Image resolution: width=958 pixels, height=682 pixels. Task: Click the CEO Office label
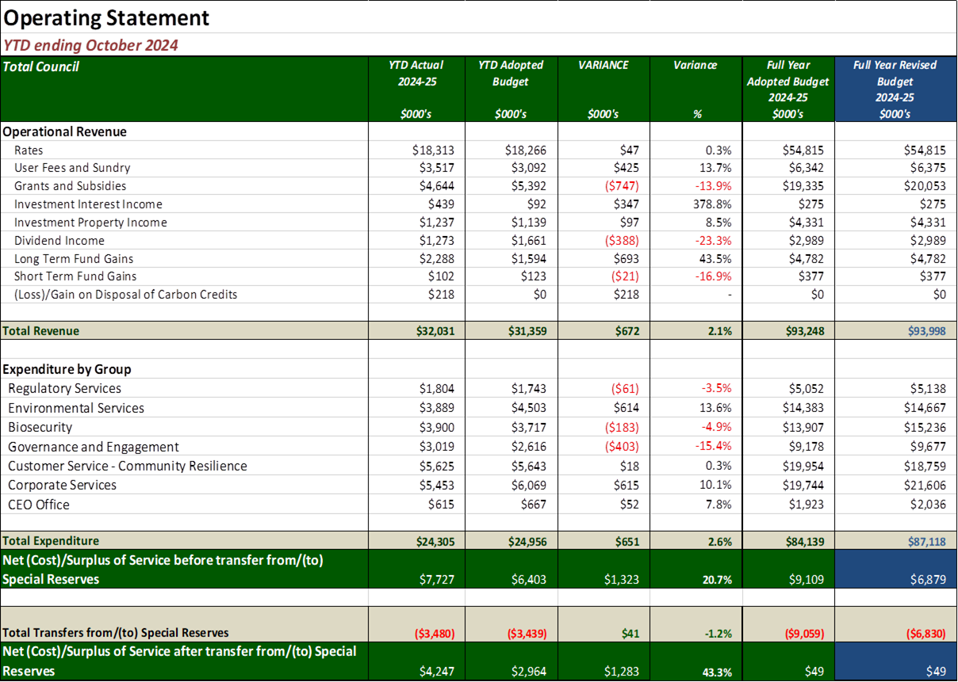39,505
